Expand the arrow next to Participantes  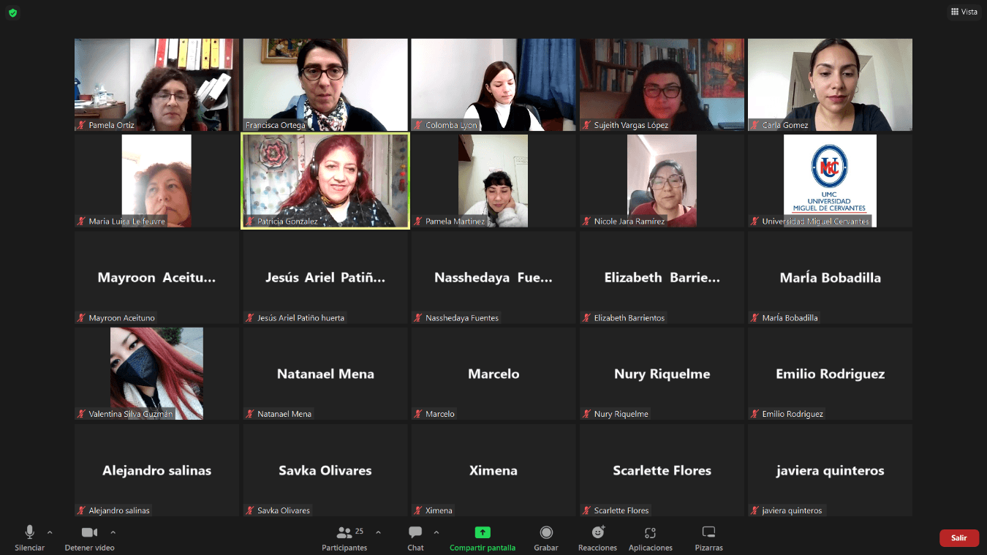[x=378, y=532]
